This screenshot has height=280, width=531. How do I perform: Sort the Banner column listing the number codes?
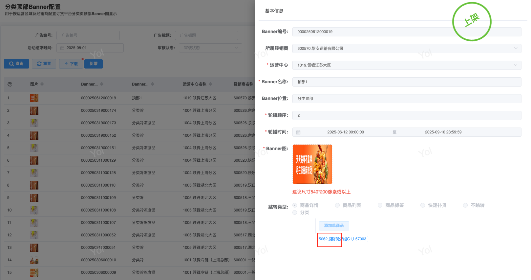[102, 84]
